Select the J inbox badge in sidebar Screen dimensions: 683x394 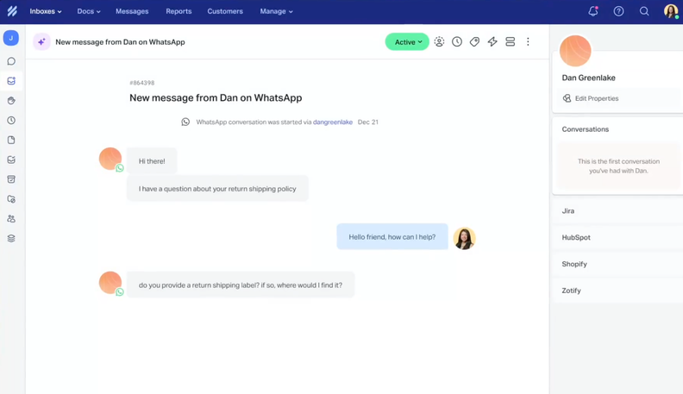click(11, 38)
